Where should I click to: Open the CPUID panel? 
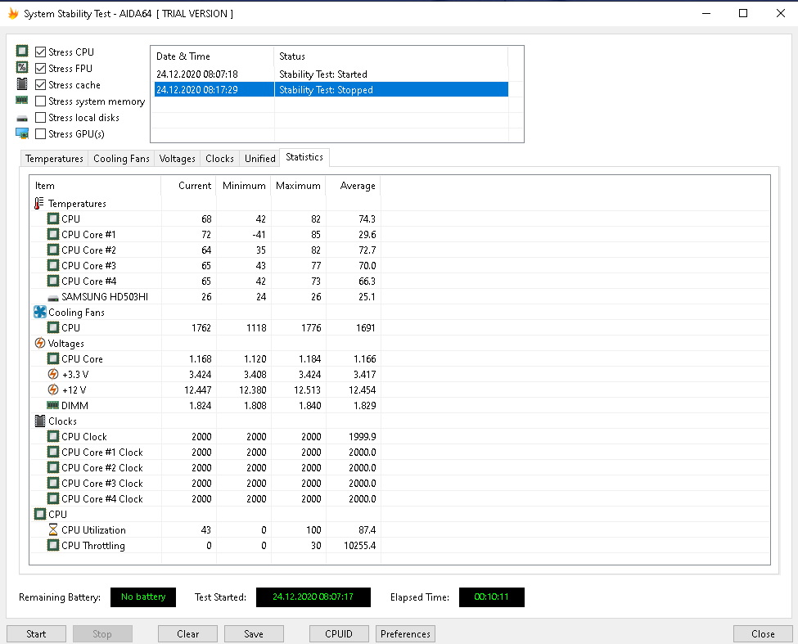tap(339, 634)
